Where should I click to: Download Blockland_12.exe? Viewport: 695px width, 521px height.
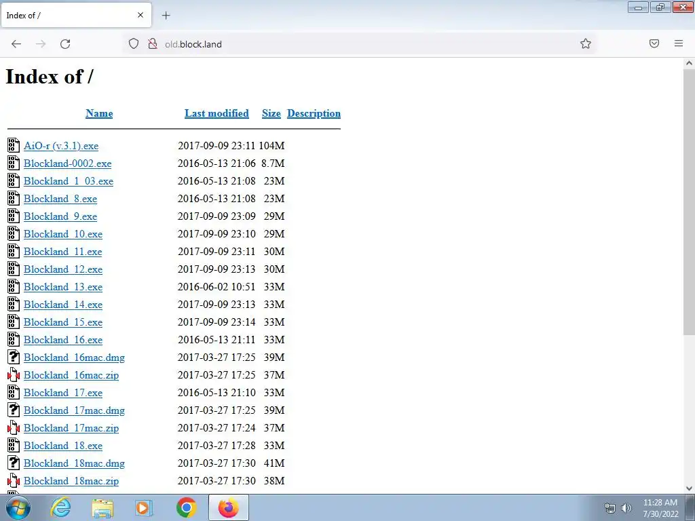63,269
